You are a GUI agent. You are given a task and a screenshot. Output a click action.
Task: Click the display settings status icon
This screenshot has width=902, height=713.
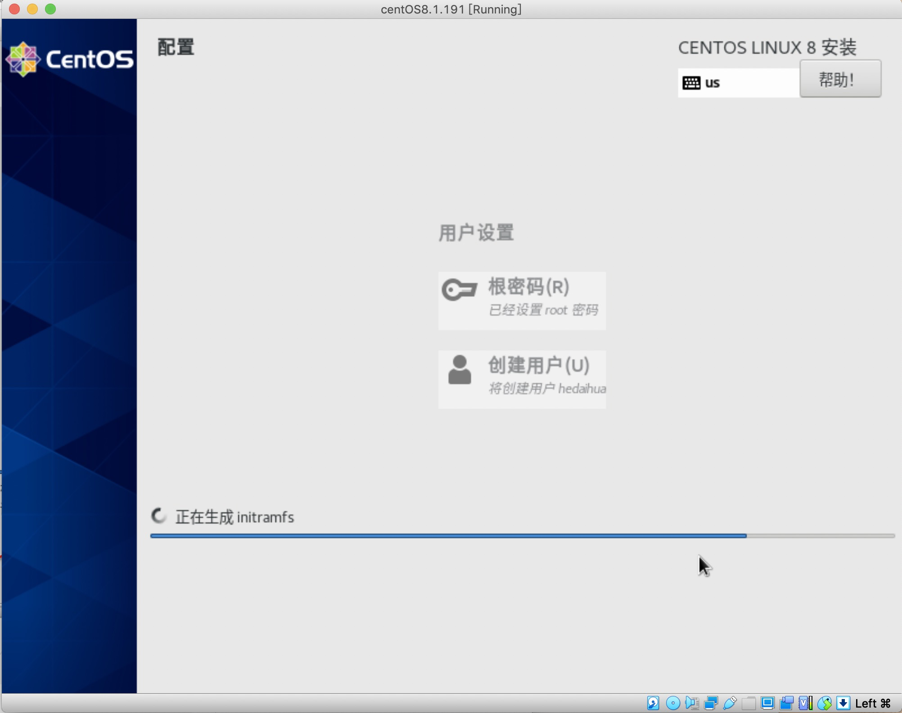767,703
